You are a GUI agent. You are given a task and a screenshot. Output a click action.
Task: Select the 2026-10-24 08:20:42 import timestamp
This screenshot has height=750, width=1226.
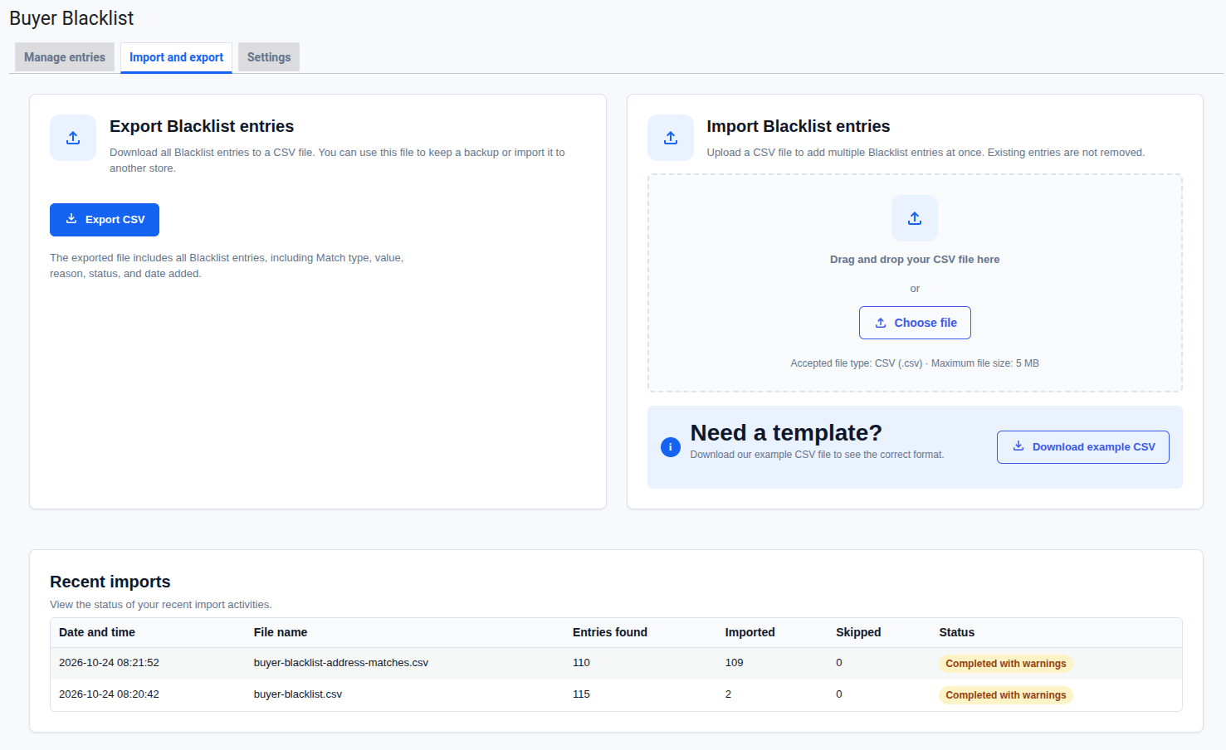pyautogui.click(x=109, y=694)
